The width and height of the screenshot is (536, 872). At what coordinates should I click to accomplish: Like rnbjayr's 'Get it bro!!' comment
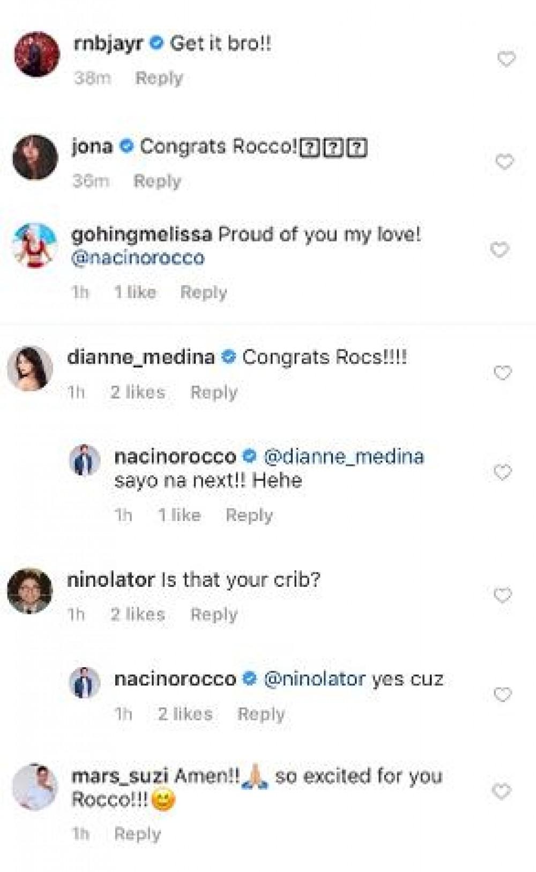pyautogui.click(x=506, y=58)
